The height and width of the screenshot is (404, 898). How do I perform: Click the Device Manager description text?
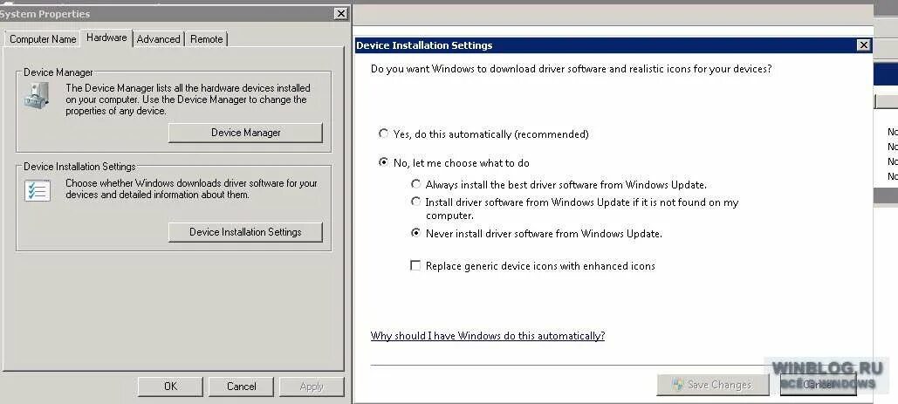click(188, 99)
